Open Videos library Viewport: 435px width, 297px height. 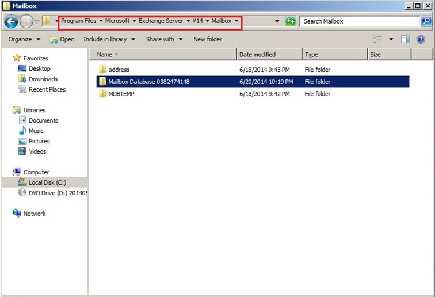click(37, 151)
